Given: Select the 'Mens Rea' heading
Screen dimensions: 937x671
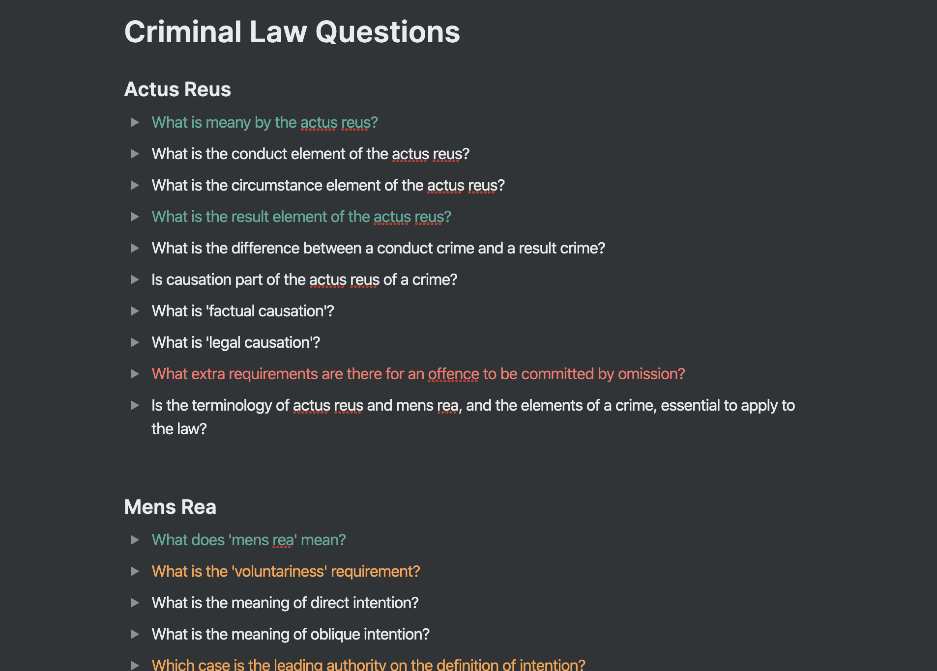Looking at the screenshot, I should 171,506.
